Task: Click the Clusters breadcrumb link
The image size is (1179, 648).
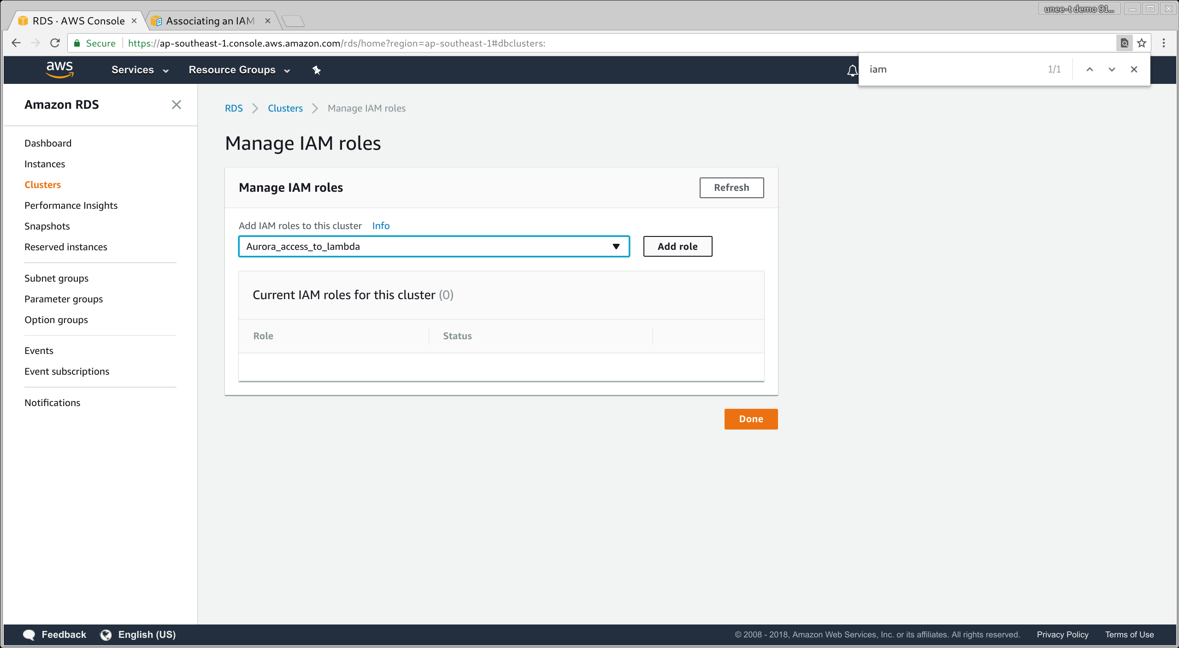Action: [285, 108]
